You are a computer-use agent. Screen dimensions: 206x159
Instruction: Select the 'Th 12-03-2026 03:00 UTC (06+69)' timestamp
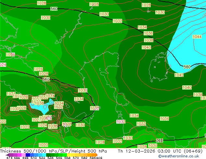coord(160,151)
